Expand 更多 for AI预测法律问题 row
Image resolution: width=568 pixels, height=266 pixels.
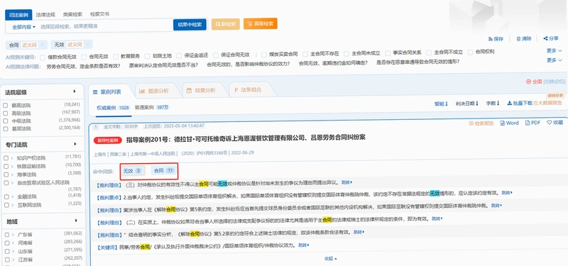pos(554,60)
